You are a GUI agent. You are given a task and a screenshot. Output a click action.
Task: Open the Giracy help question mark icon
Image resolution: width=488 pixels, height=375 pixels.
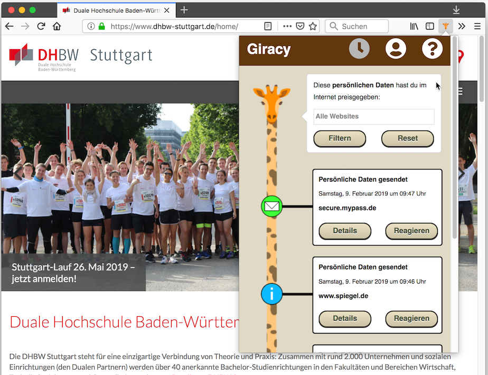pos(432,49)
